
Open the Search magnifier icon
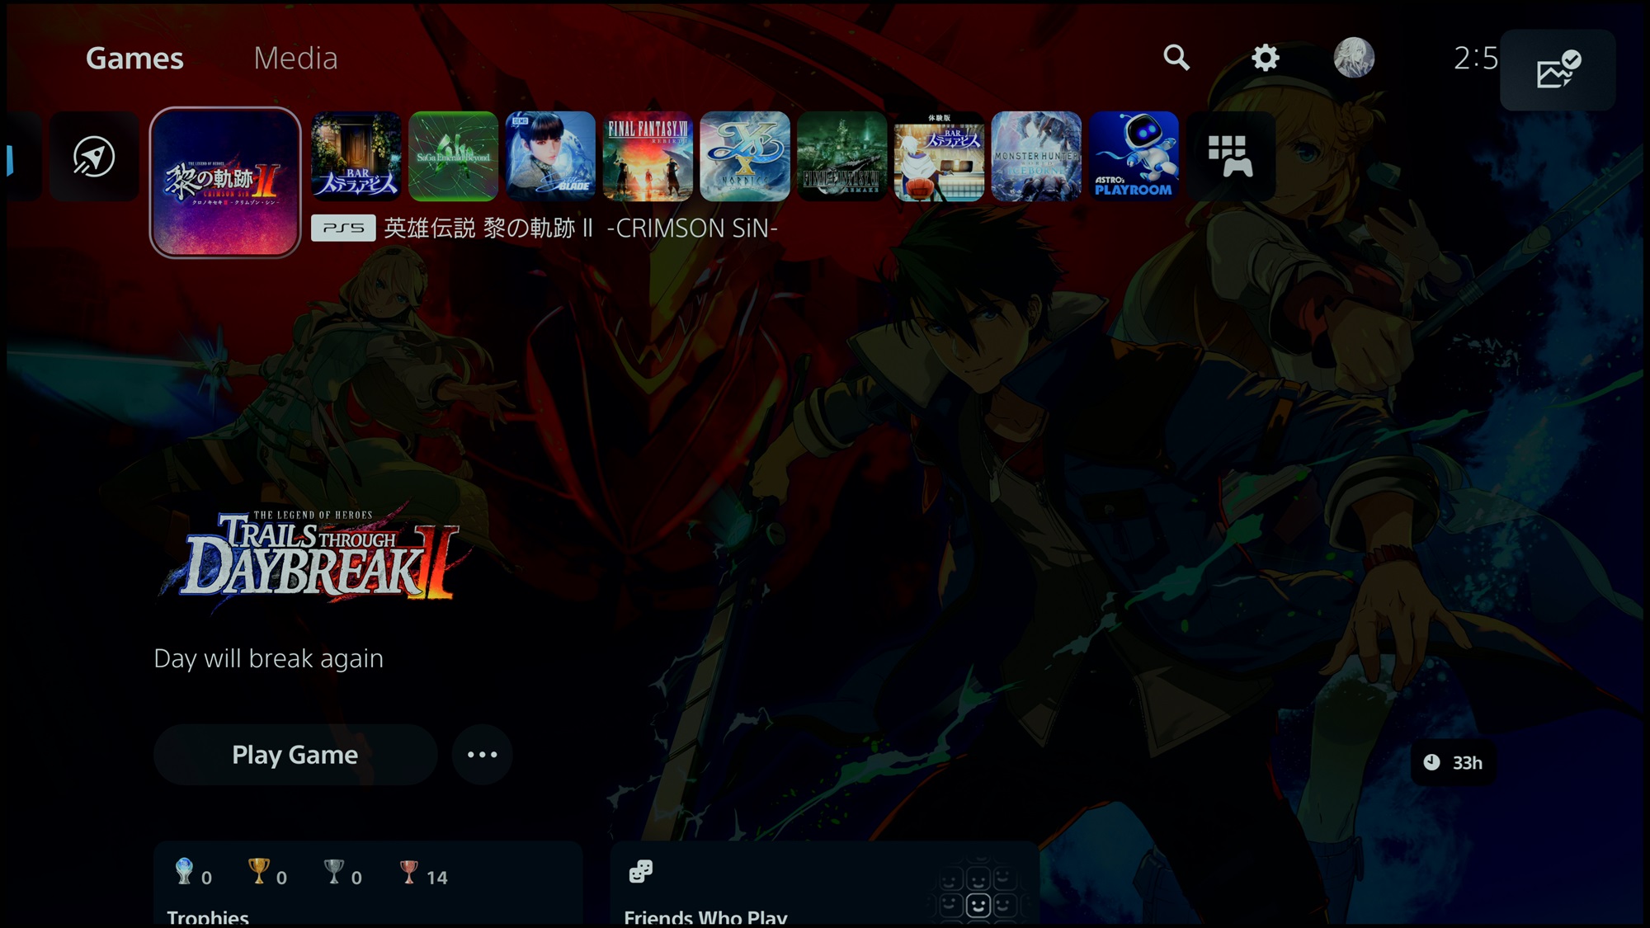tap(1176, 58)
